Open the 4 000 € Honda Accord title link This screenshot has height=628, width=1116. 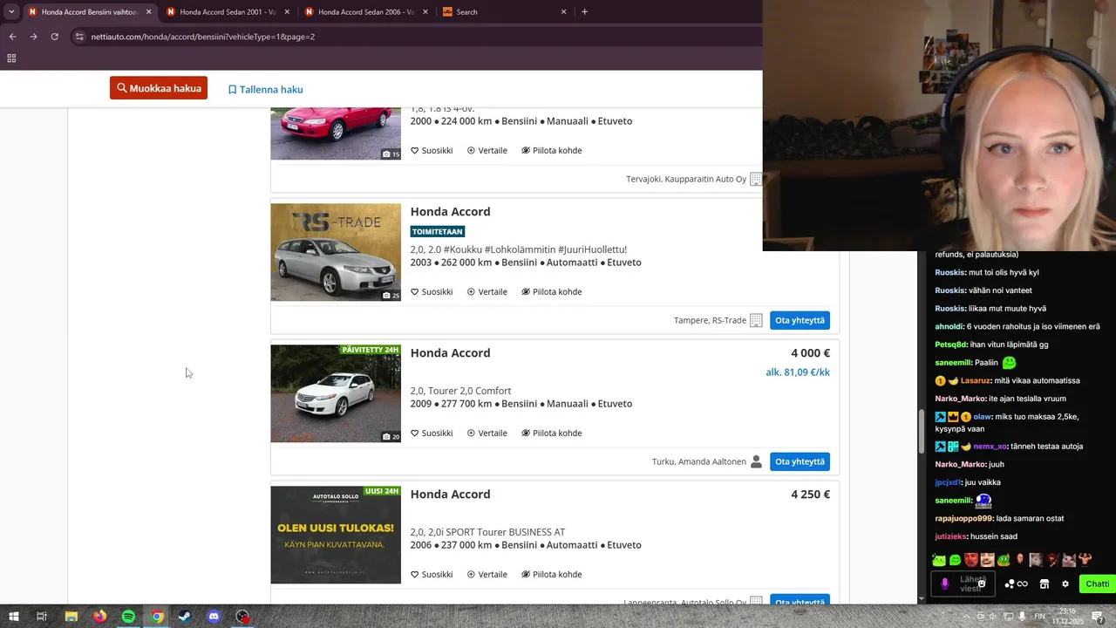pyautogui.click(x=450, y=353)
